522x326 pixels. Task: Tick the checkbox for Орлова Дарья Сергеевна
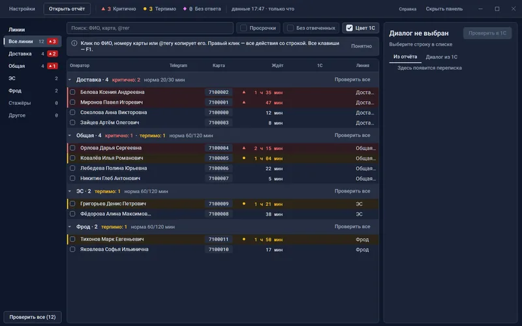pos(72,148)
